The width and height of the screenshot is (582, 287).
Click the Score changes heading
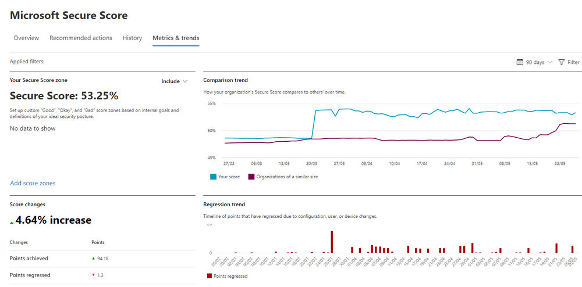pos(27,204)
